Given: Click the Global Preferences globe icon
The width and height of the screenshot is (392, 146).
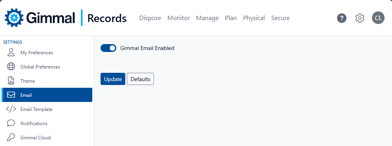Looking at the screenshot, I should point(11,67).
